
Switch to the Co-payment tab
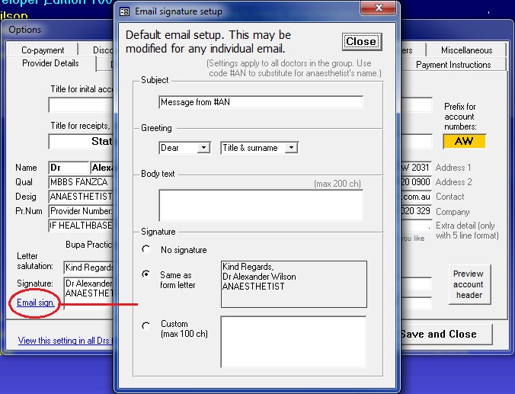pos(43,50)
